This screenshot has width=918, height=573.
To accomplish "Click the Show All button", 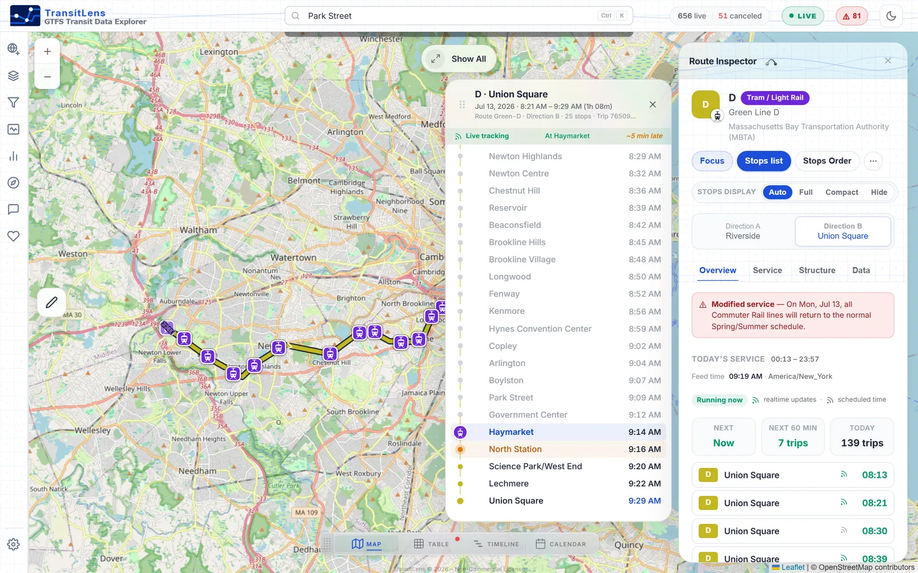I will coord(459,59).
